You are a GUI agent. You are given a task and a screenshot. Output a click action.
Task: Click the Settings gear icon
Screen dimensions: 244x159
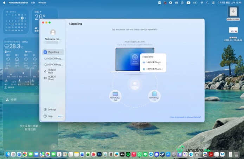point(45,110)
